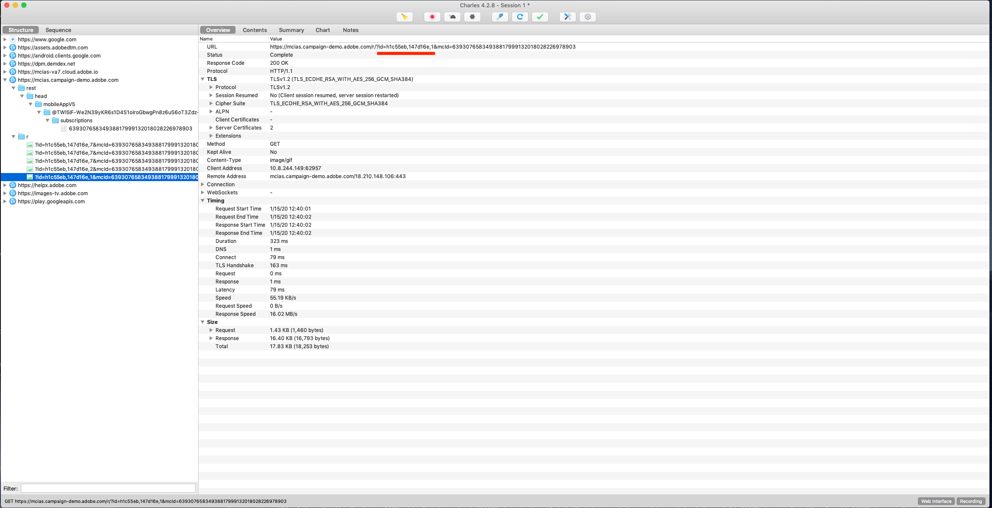Expand the Server Certificates row

211,127
